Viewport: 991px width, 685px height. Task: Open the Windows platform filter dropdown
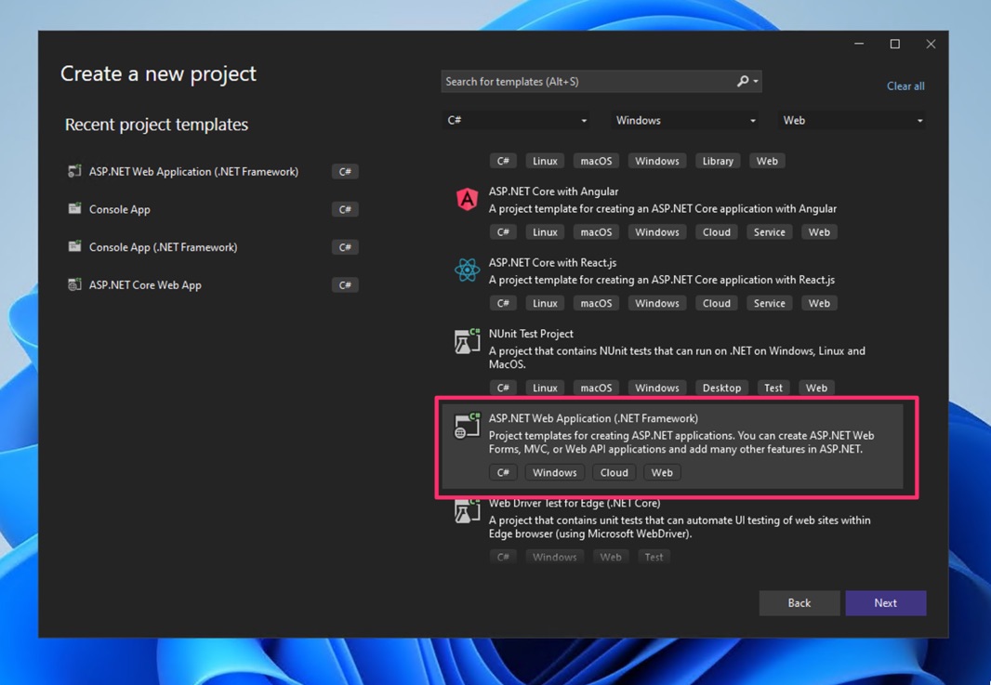pos(685,121)
